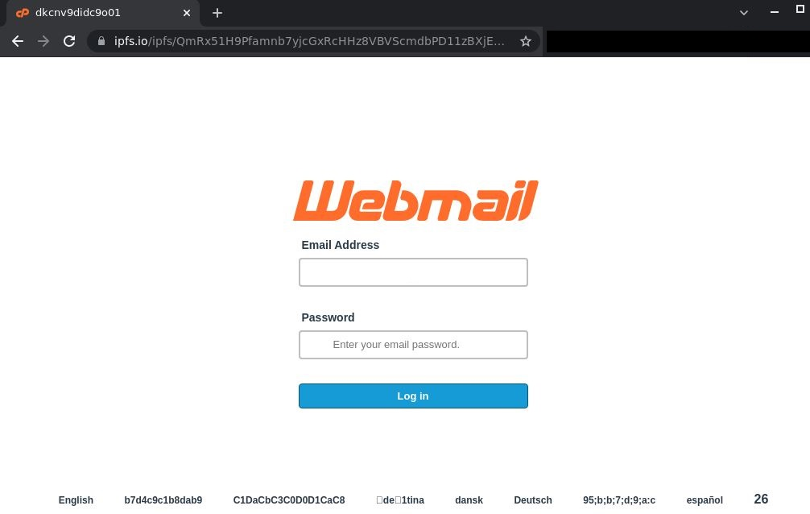Click the cPanel favicon on the tab
Screen dimensions: 810x514
(23, 13)
